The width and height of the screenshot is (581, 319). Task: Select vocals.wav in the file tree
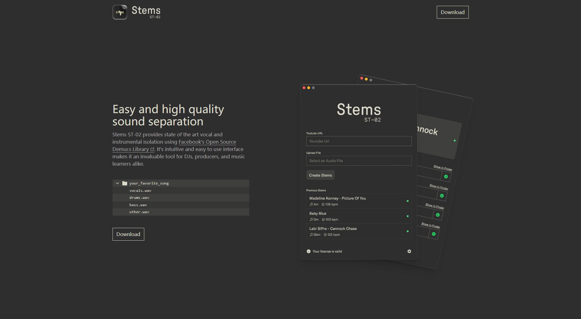[x=140, y=191]
